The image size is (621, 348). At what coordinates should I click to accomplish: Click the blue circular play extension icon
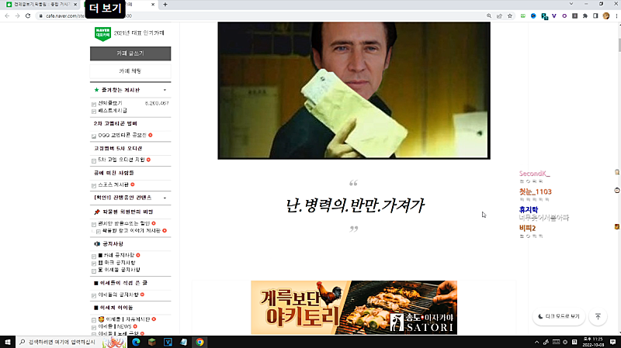click(x=533, y=16)
